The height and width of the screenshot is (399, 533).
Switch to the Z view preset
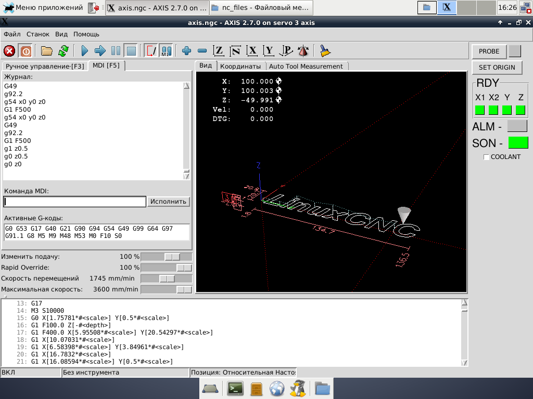(219, 51)
